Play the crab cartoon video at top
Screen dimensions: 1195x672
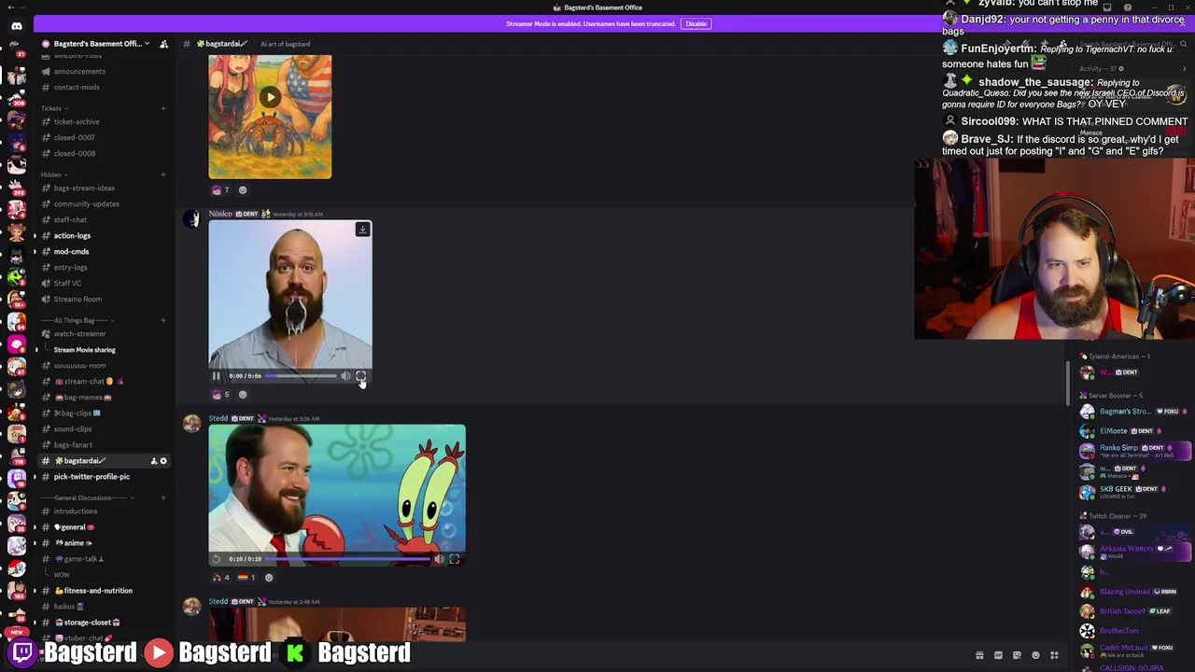coord(270,97)
